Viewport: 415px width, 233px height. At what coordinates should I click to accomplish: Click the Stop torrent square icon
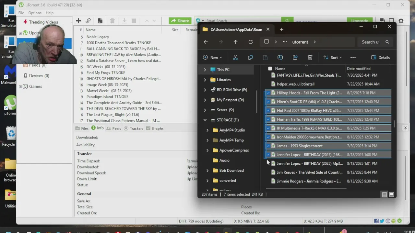[134, 21]
